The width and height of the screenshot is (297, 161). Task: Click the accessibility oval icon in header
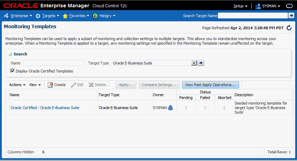[289, 6]
